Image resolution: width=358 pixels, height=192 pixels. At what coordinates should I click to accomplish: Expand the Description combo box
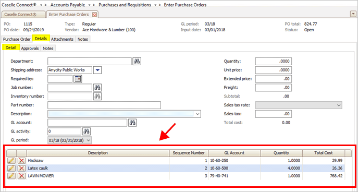197,114
